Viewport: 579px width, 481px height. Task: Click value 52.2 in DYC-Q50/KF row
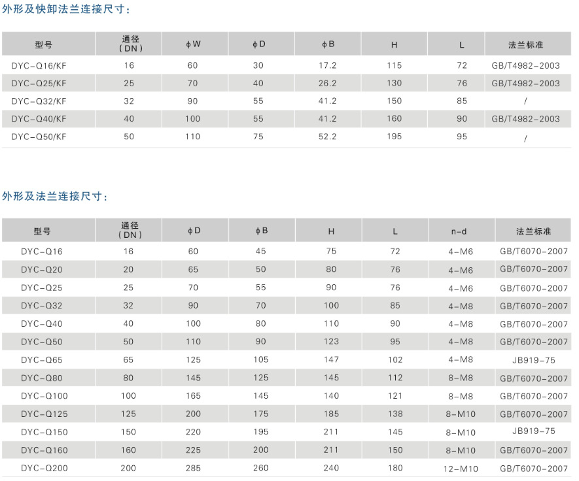tap(328, 137)
